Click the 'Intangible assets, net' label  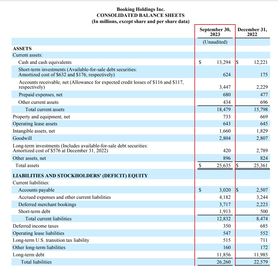click(x=34, y=131)
